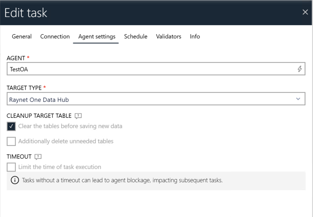
Task: Open the Cleanup Target Table help tooltip icon
Action: click(78, 116)
